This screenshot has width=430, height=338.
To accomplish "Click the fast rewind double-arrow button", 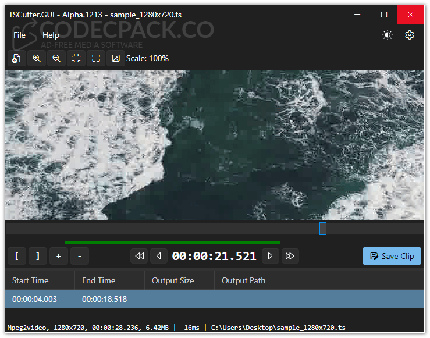I will click(139, 256).
